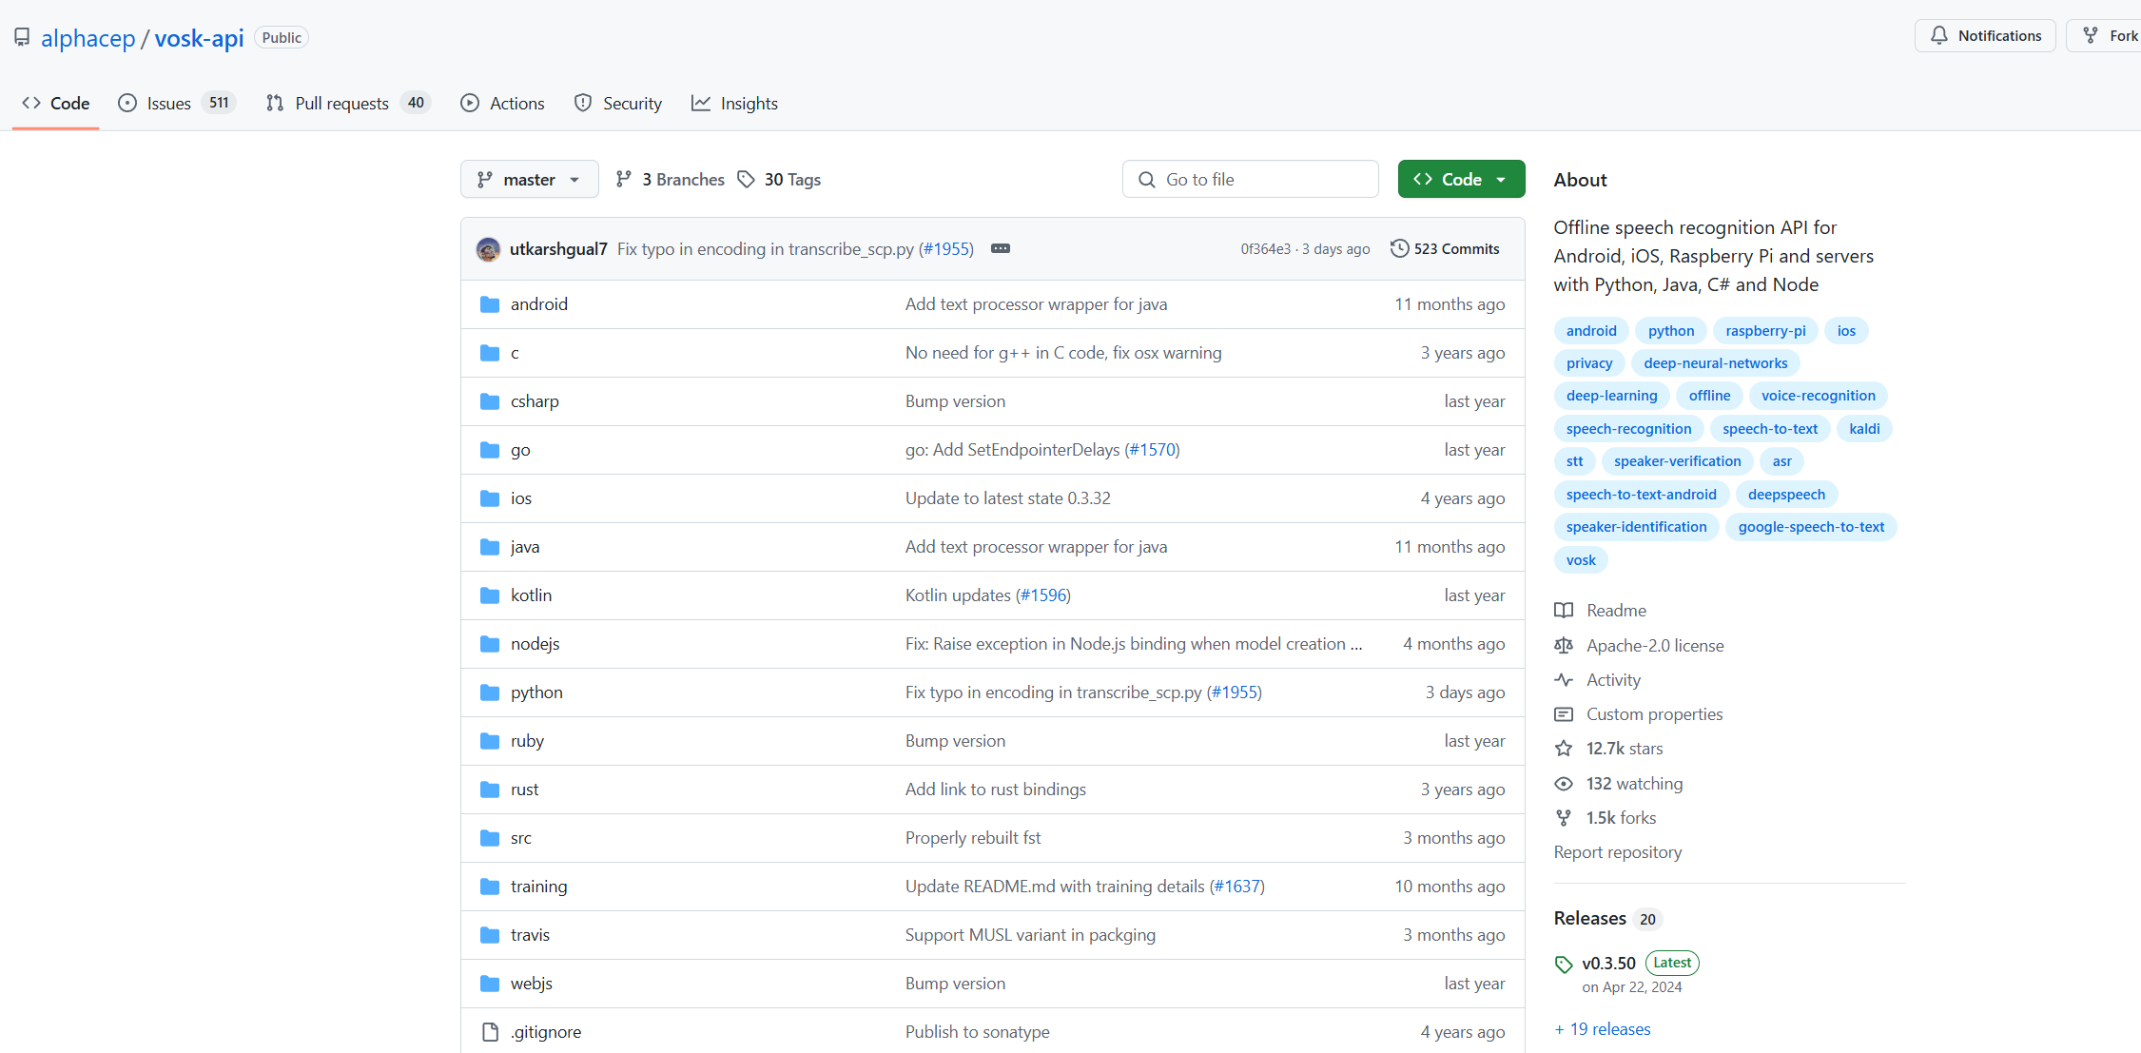This screenshot has height=1053, width=2141.
Task: Expand commit message ellipsis icon
Action: tap(1001, 248)
